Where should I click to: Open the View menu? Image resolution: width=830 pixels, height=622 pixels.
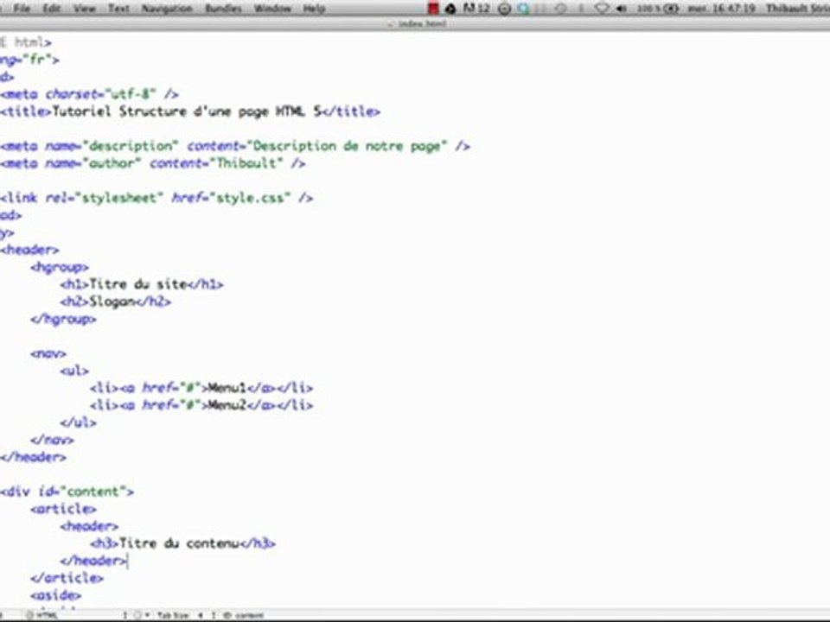tap(84, 9)
